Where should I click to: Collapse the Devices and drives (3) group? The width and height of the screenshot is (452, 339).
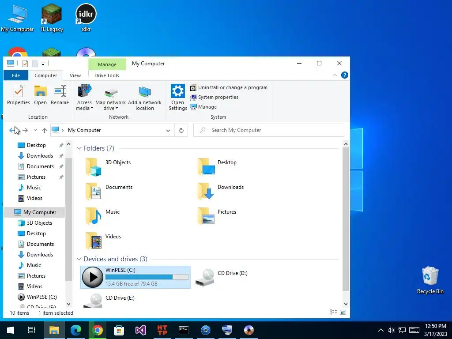point(79,259)
